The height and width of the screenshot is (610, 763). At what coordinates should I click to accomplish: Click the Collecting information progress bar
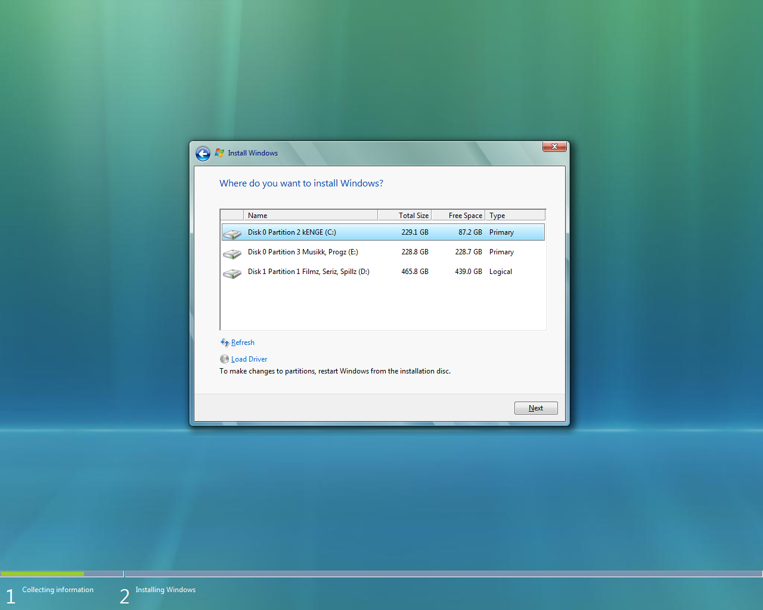point(62,574)
